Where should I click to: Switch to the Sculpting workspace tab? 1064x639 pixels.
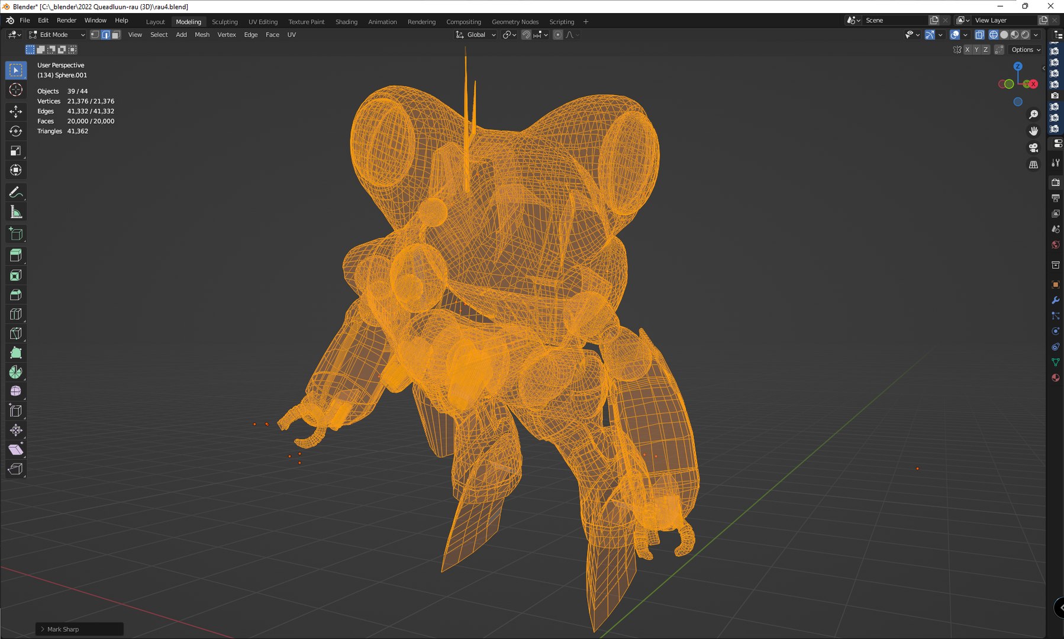pos(225,22)
